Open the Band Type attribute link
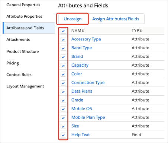The image size is (168, 143). pos(82,48)
